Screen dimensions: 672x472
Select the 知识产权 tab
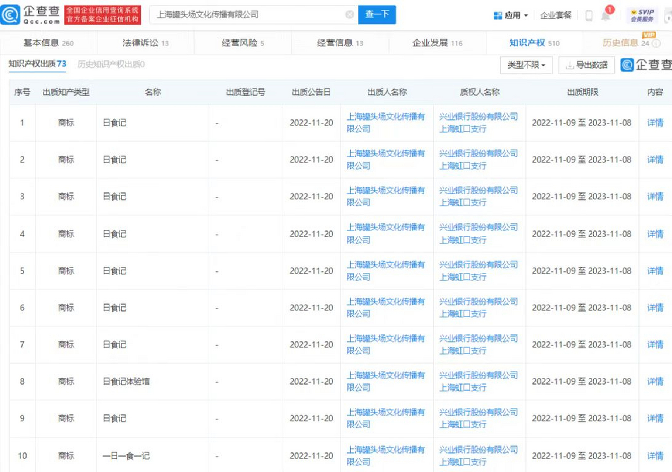coord(534,43)
